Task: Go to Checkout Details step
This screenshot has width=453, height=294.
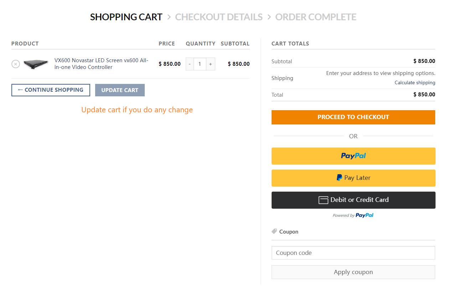Action: pos(219,17)
